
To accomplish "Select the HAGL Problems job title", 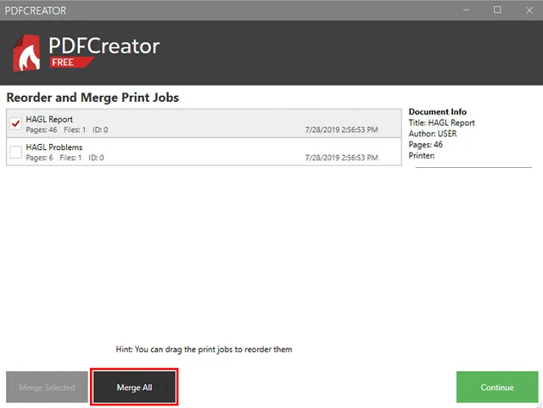I will [x=54, y=148].
